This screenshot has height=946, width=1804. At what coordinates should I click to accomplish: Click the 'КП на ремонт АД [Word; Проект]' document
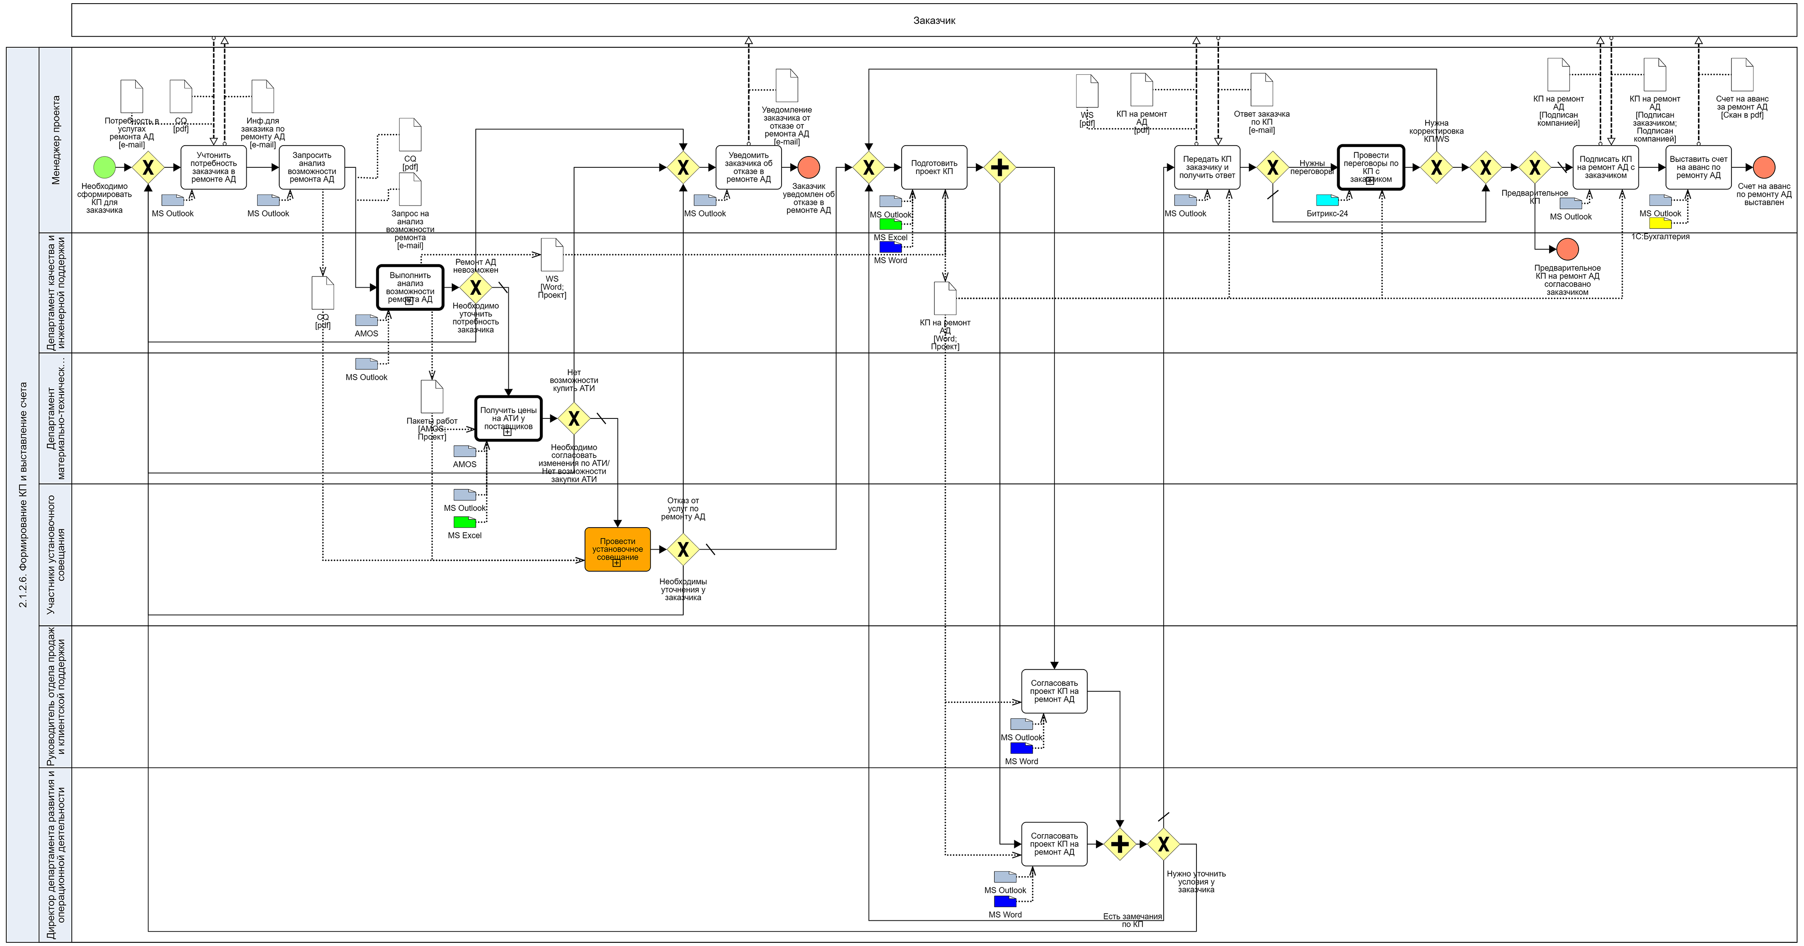point(945,298)
